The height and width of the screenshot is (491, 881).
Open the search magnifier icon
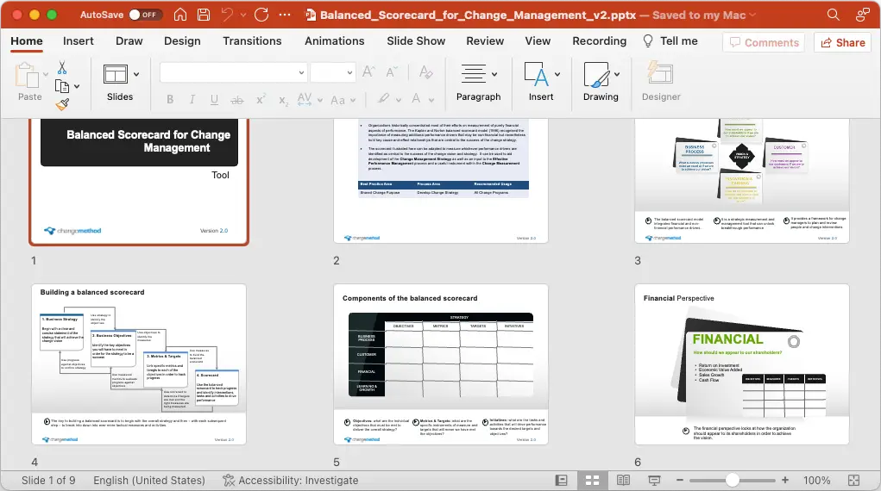click(x=834, y=15)
